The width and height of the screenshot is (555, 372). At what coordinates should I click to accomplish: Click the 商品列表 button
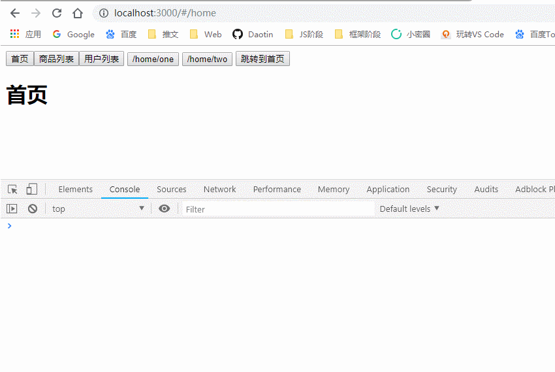tap(56, 59)
